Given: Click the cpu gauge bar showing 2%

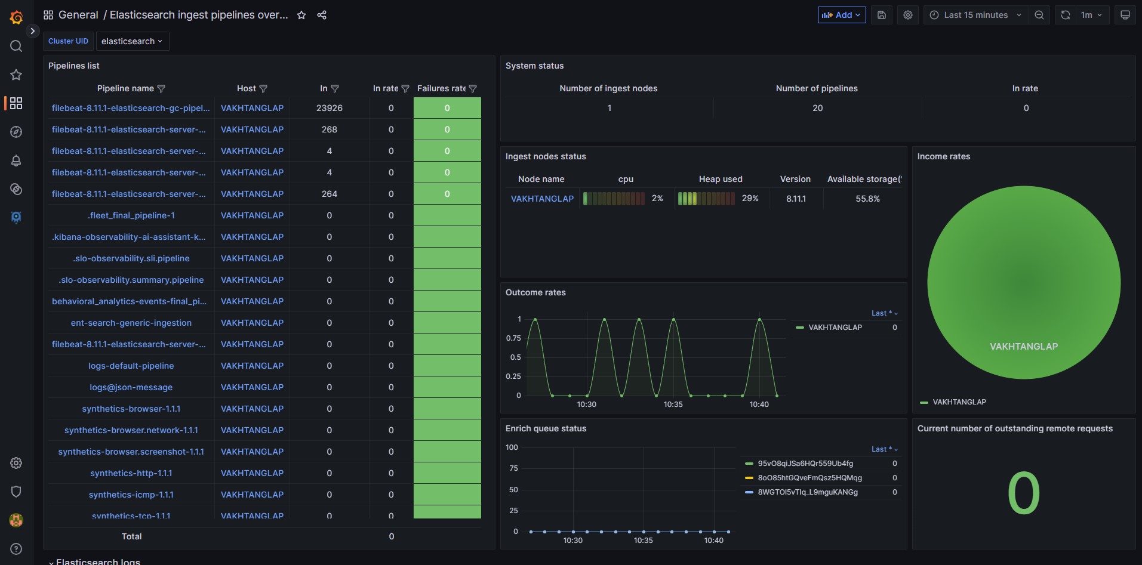Looking at the screenshot, I should [x=614, y=199].
